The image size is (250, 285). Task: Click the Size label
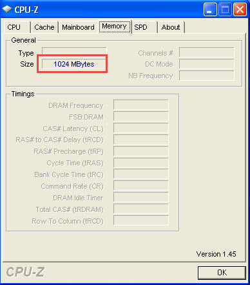(27, 64)
